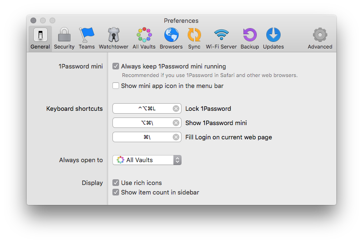Open the Security preferences pane
This screenshot has height=243, width=363.
(x=64, y=39)
